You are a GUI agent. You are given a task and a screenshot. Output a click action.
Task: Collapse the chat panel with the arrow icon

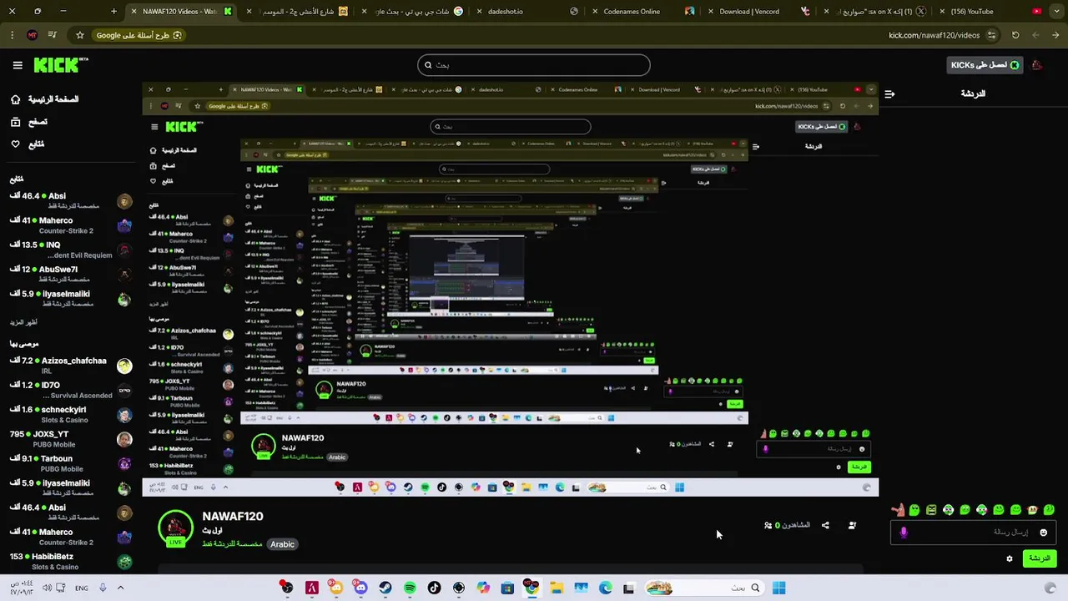[889, 94]
